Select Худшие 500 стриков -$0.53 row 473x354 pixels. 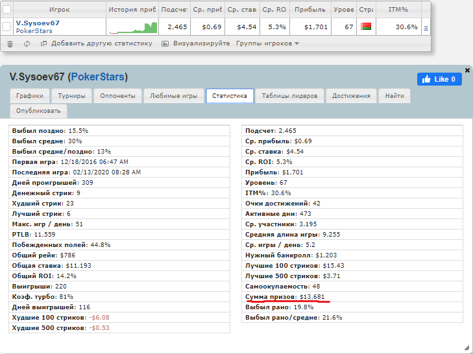[119, 328]
